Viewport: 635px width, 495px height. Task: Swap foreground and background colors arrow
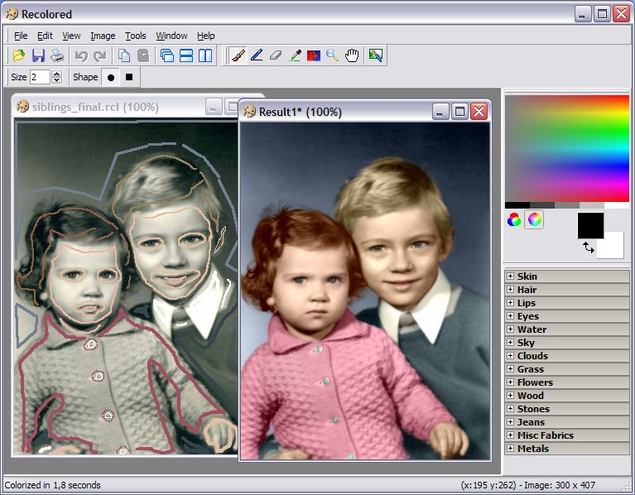589,247
